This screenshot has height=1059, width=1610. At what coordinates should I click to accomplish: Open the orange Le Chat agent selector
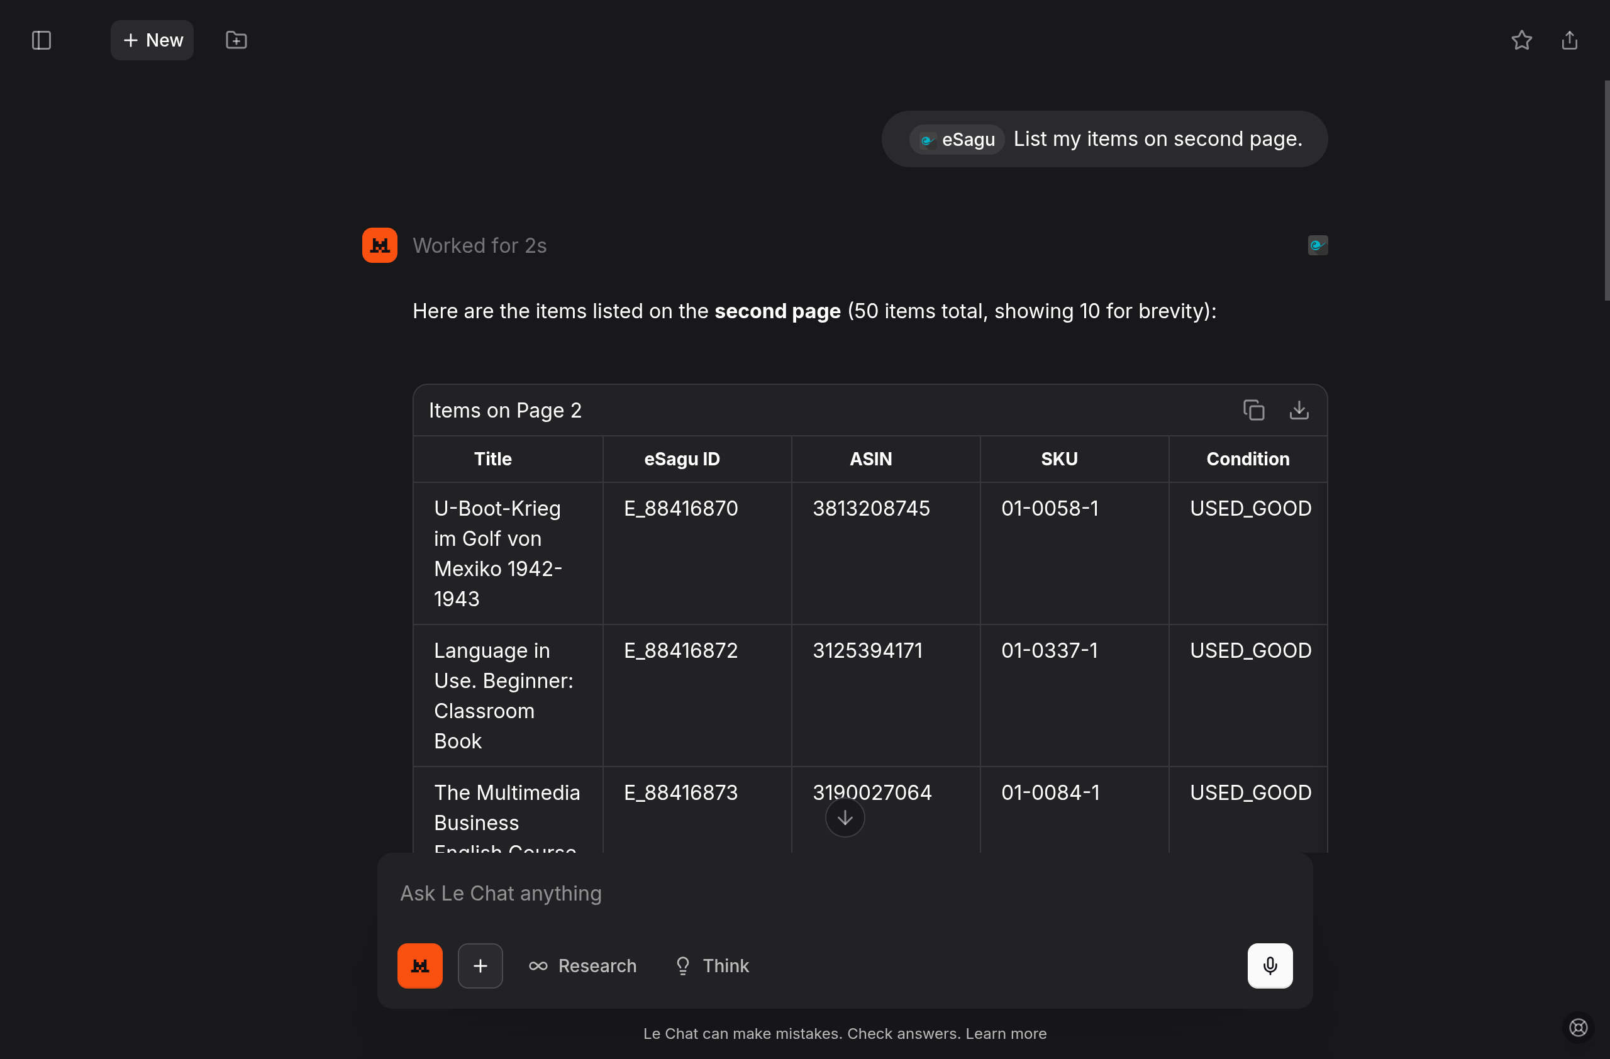coord(419,966)
